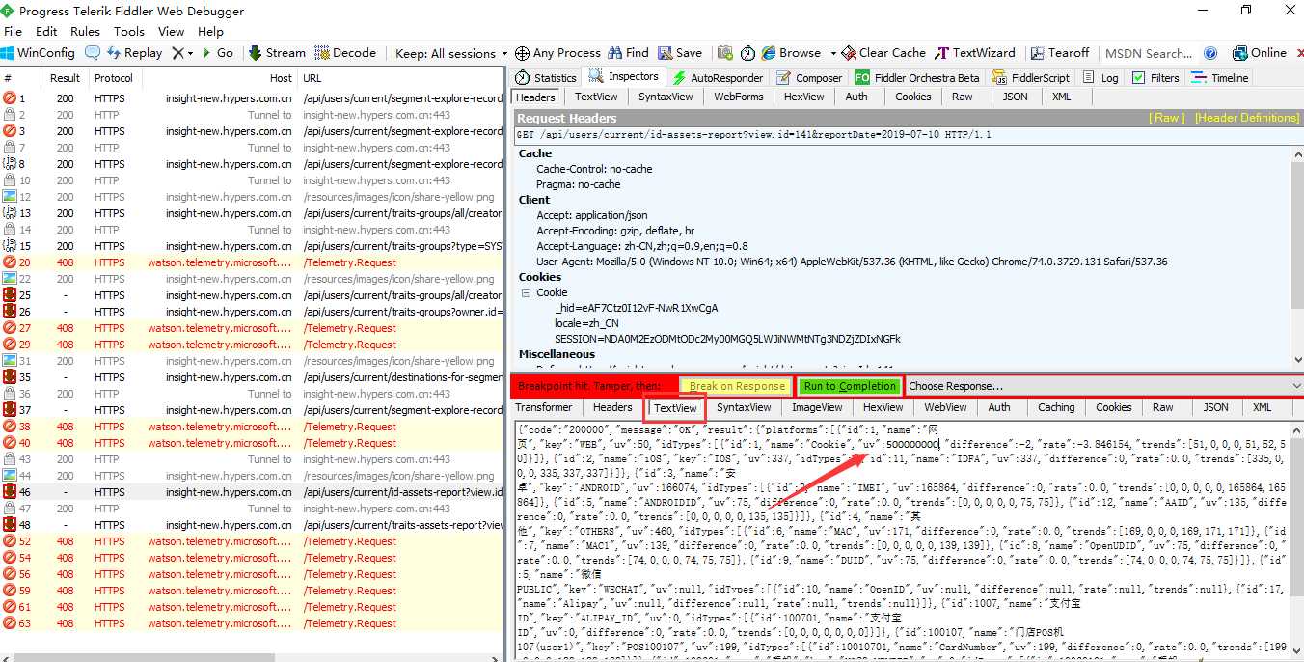Select response Transformer tab
The width and height of the screenshot is (1304, 662).
(543, 407)
